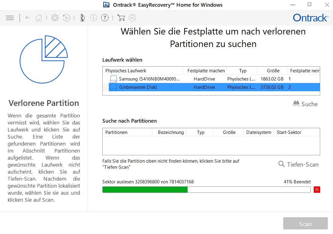This screenshot has width=333, height=234.
Task: Click the Suche binoculars button
Action: (x=306, y=104)
